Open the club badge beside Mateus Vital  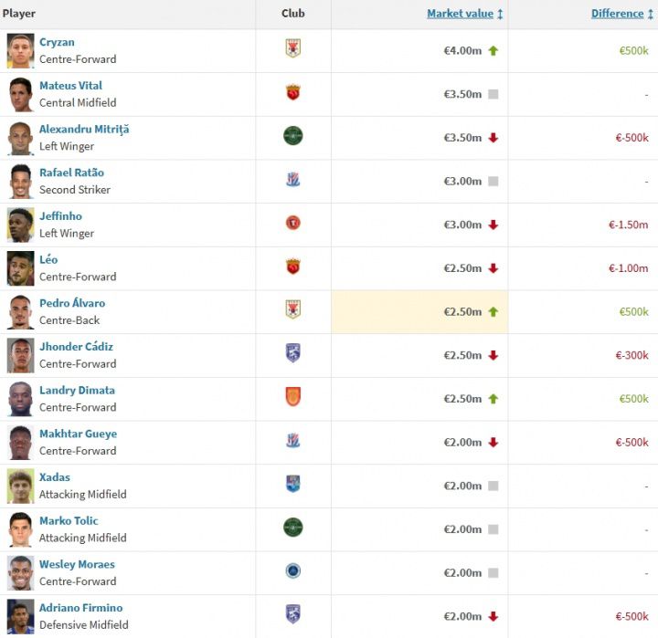(x=293, y=92)
